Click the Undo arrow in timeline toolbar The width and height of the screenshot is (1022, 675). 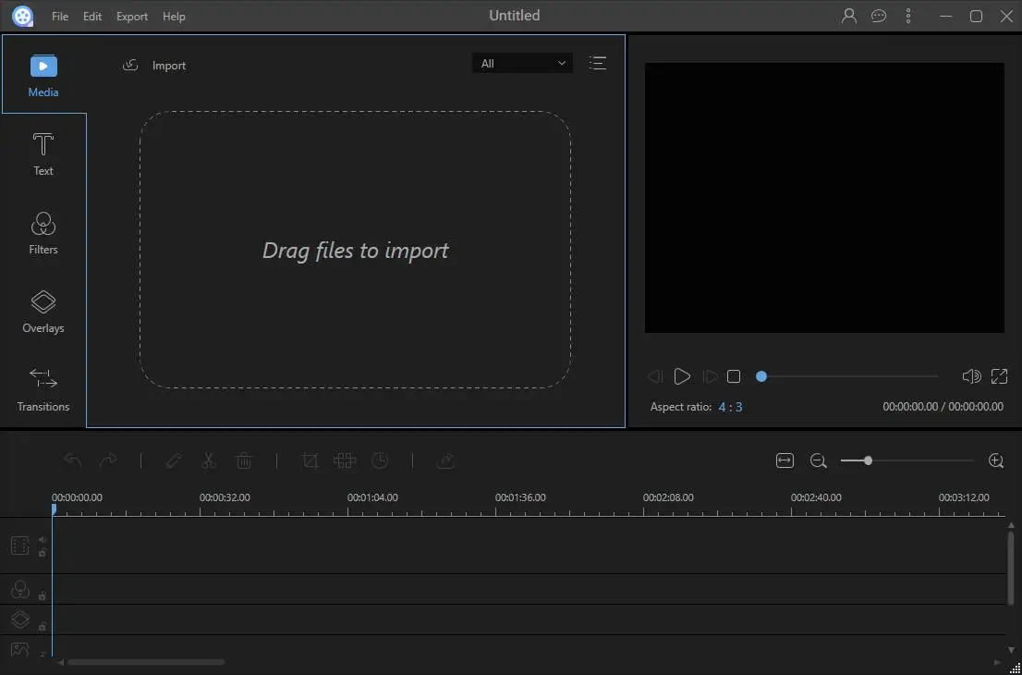[x=72, y=461]
